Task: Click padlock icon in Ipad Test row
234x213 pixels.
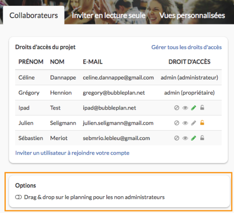Action: (202, 107)
